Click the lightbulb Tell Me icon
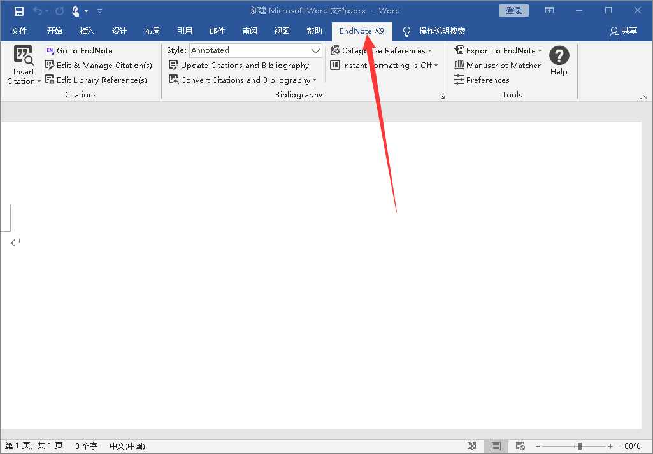The image size is (653, 454). (406, 31)
